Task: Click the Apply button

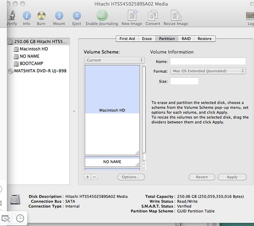Action: [232, 177]
